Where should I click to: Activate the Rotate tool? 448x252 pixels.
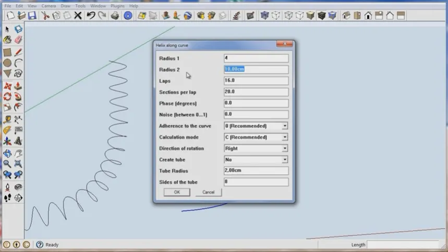point(7,97)
